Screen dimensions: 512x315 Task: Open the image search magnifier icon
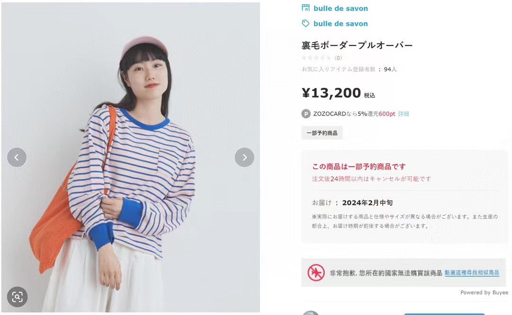point(17,297)
